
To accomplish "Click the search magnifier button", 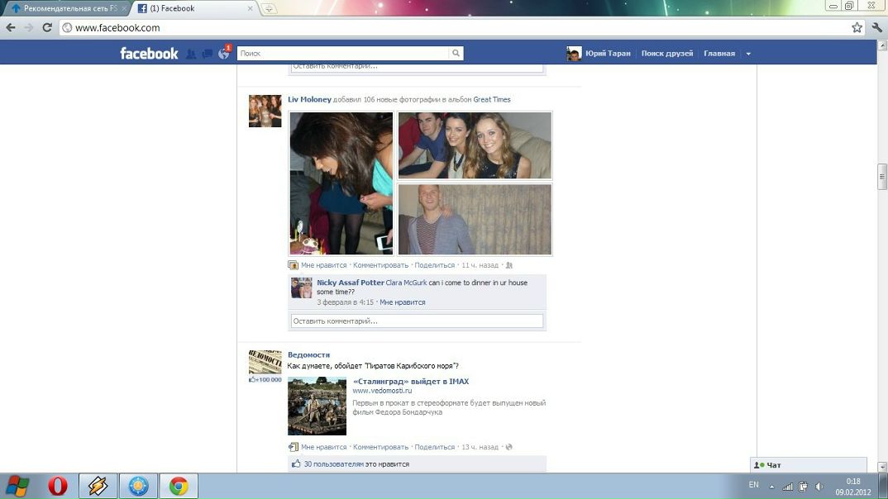I will point(456,54).
